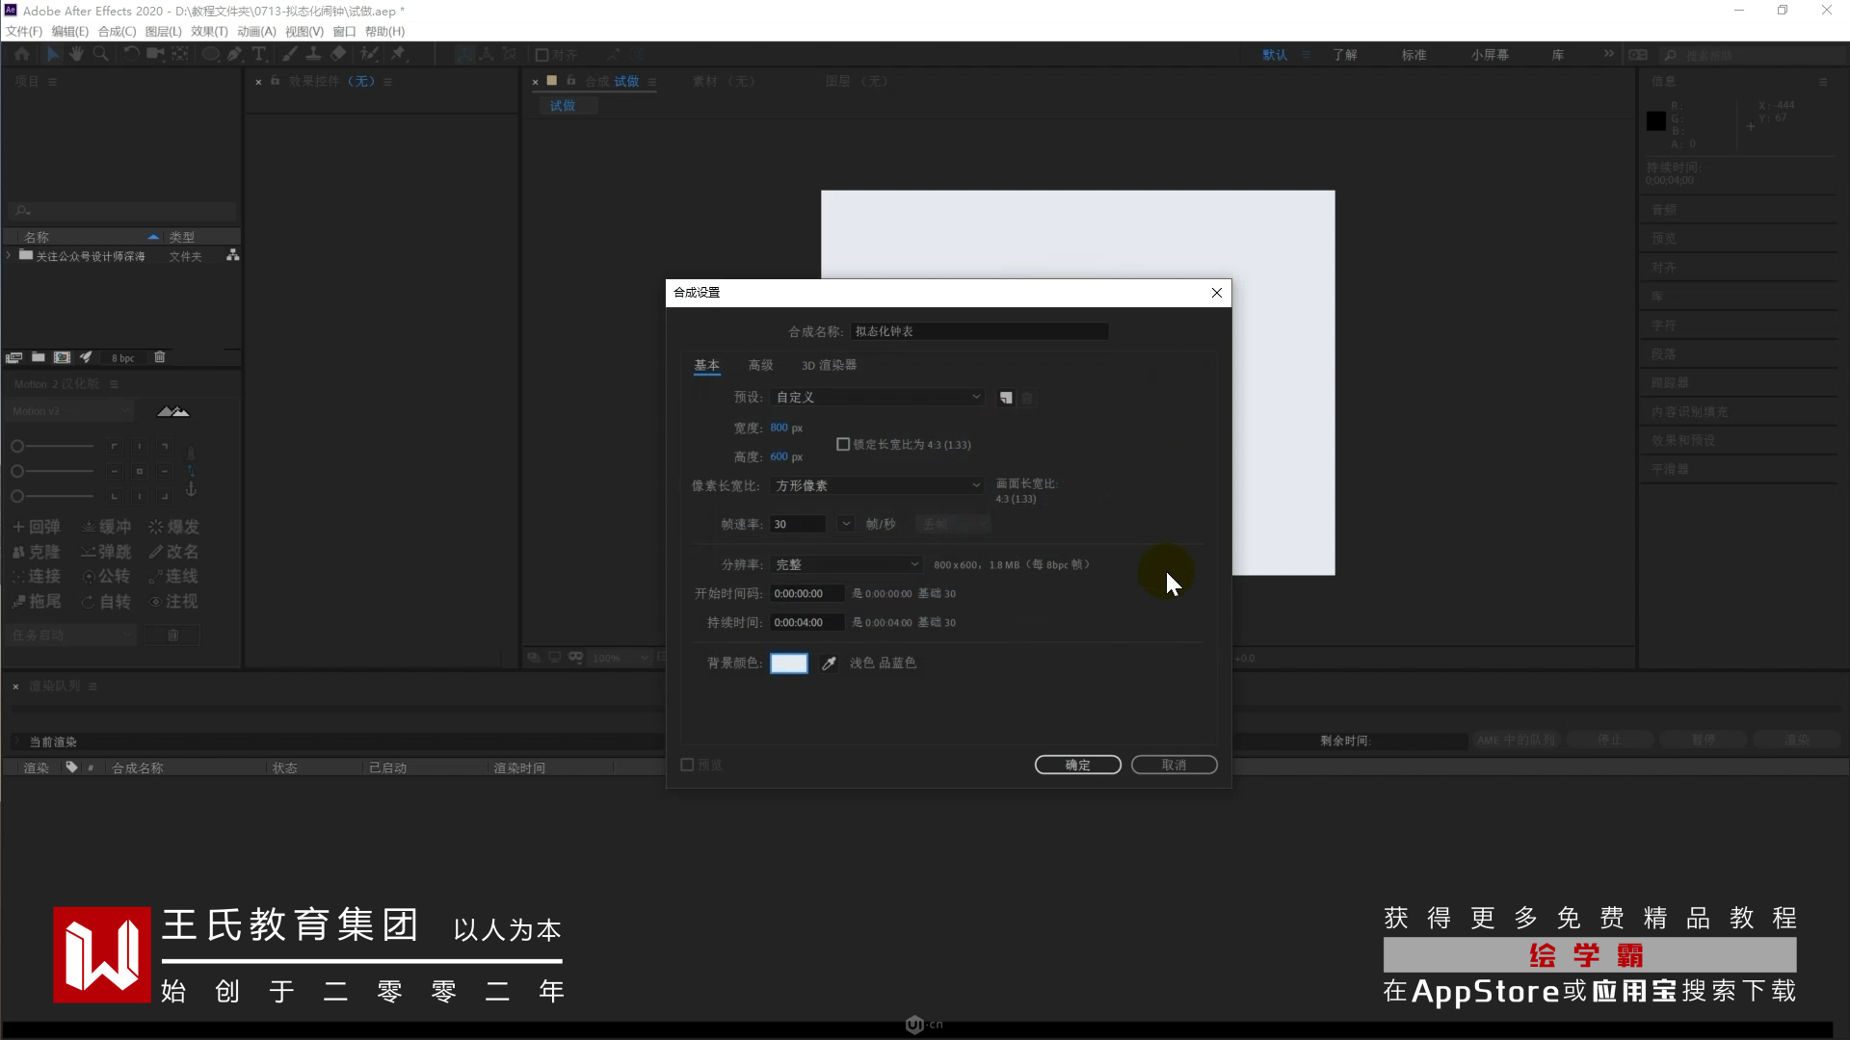The height and width of the screenshot is (1040, 1850).
Task: Select the Zoom magnifier tool
Action: tap(100, 54)
